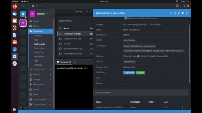Click the app=cAdvisor label badge
Image resolution: width=202 pixels, height=113 pixels.
(129, 40)
